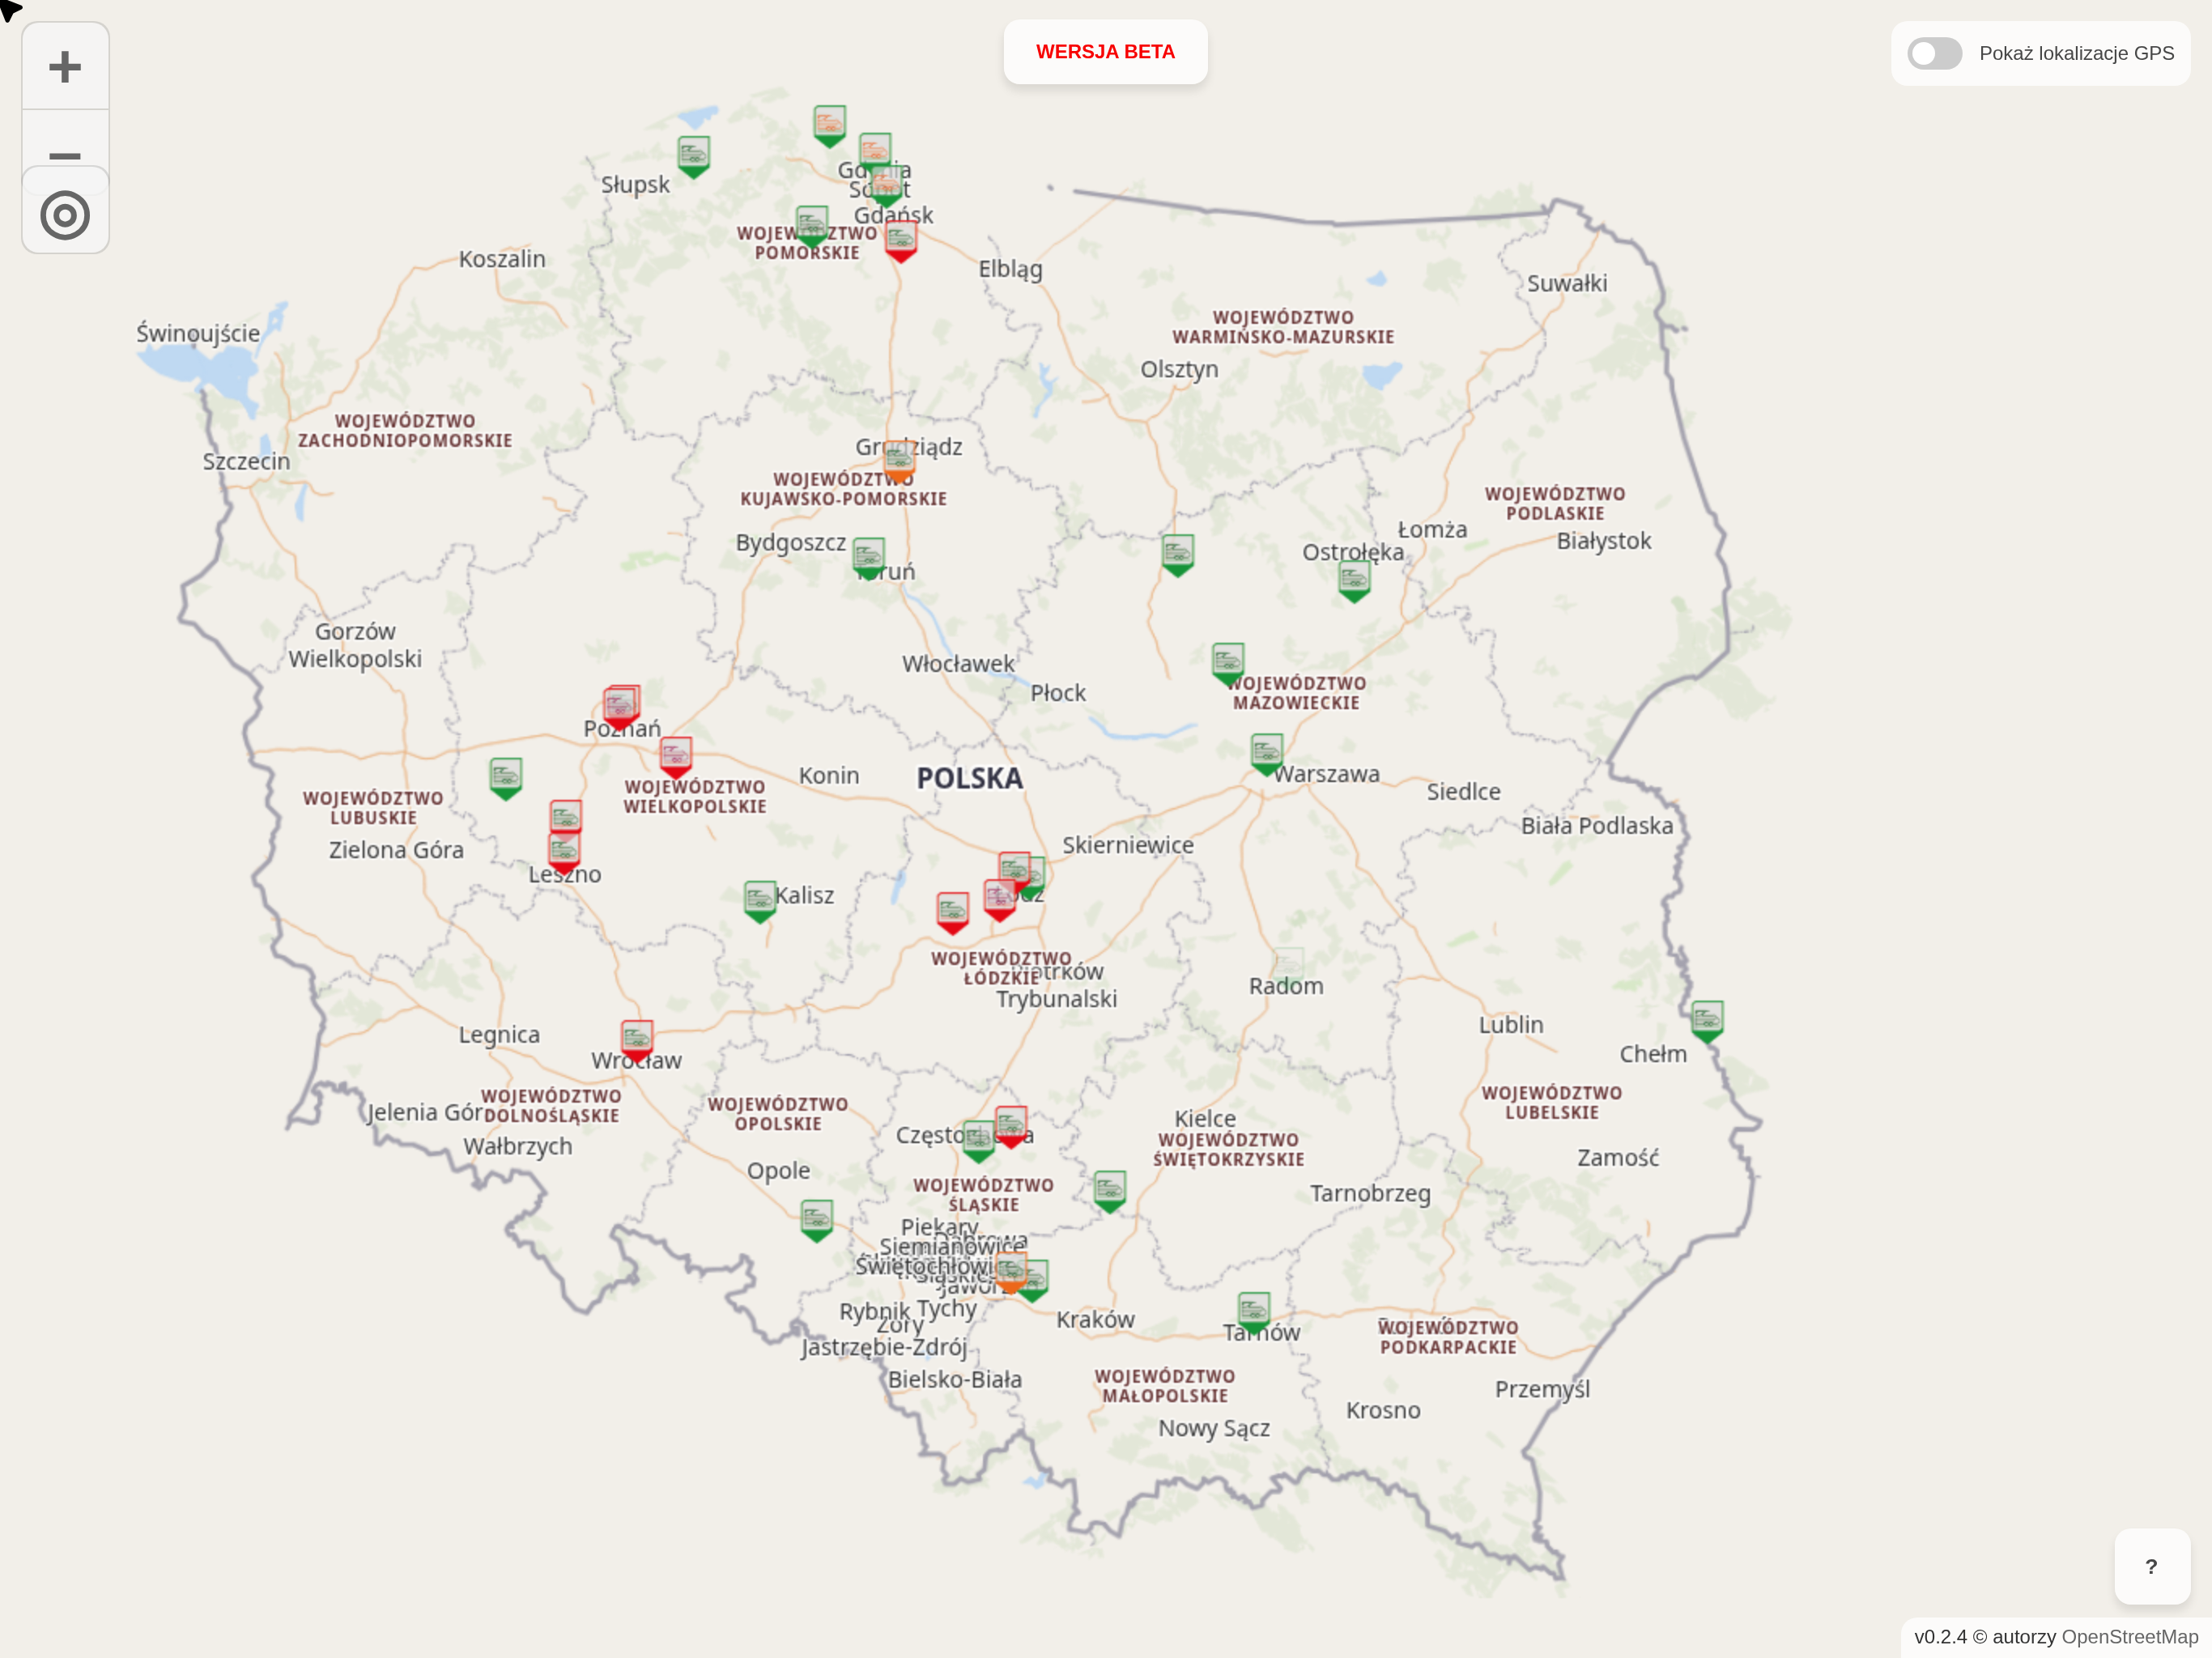Select green train marker near Słupsk

pos(693,154)
